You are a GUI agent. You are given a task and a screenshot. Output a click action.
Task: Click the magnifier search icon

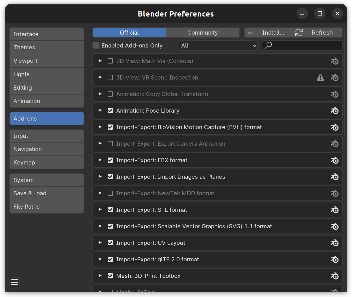tap(268, 45)
